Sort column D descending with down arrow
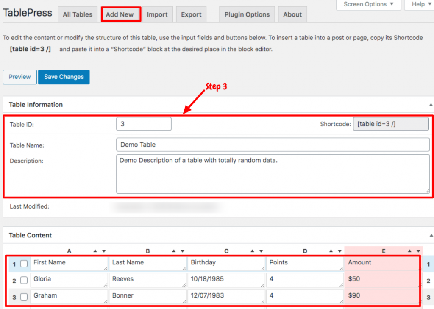Viewport: 434px width, 309px height. (x=339, y=251)
